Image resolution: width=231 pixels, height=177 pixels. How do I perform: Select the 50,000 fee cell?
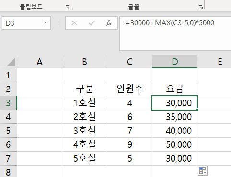(x=175, y=144)
